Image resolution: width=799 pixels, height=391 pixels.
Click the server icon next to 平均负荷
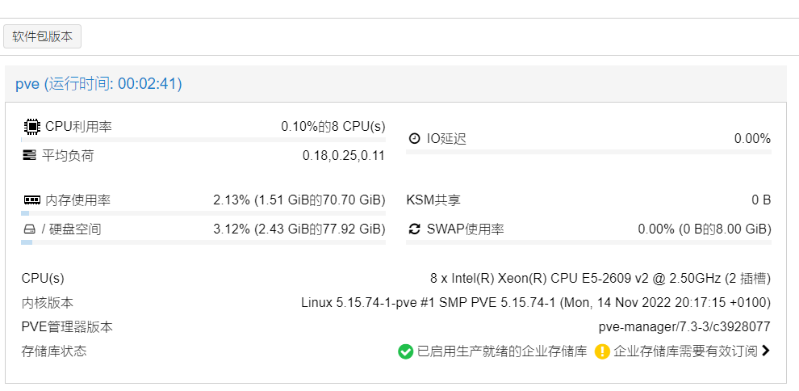(30, 155)
